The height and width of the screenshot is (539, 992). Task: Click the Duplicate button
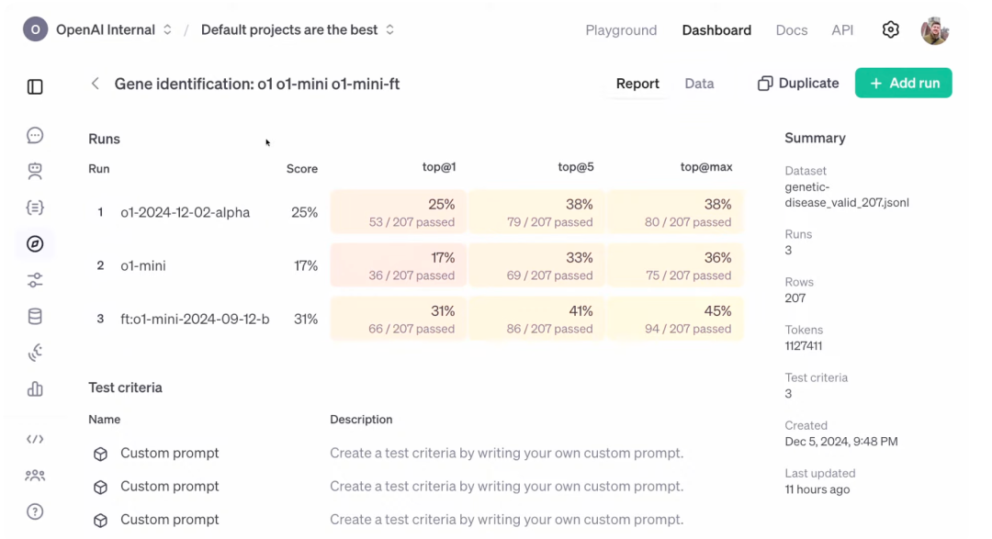tap(798, 84)
